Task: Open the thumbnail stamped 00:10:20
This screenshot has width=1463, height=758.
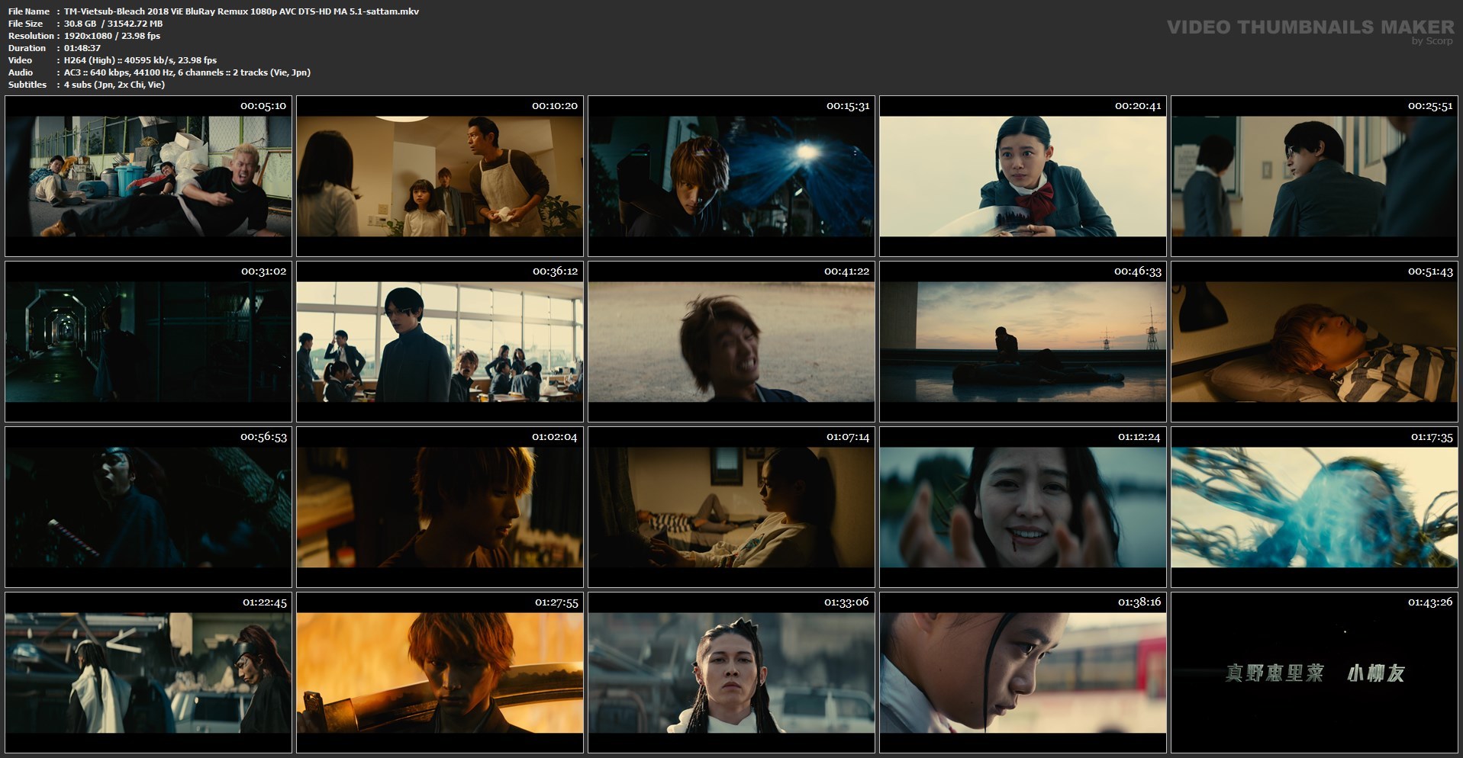Action: (440, 176)
